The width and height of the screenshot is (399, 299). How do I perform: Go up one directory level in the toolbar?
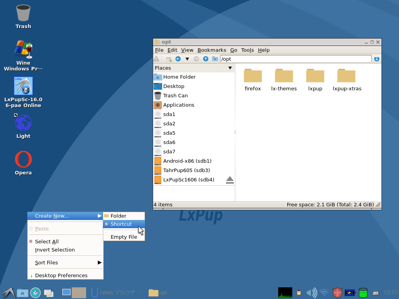(x=206, y=59)
